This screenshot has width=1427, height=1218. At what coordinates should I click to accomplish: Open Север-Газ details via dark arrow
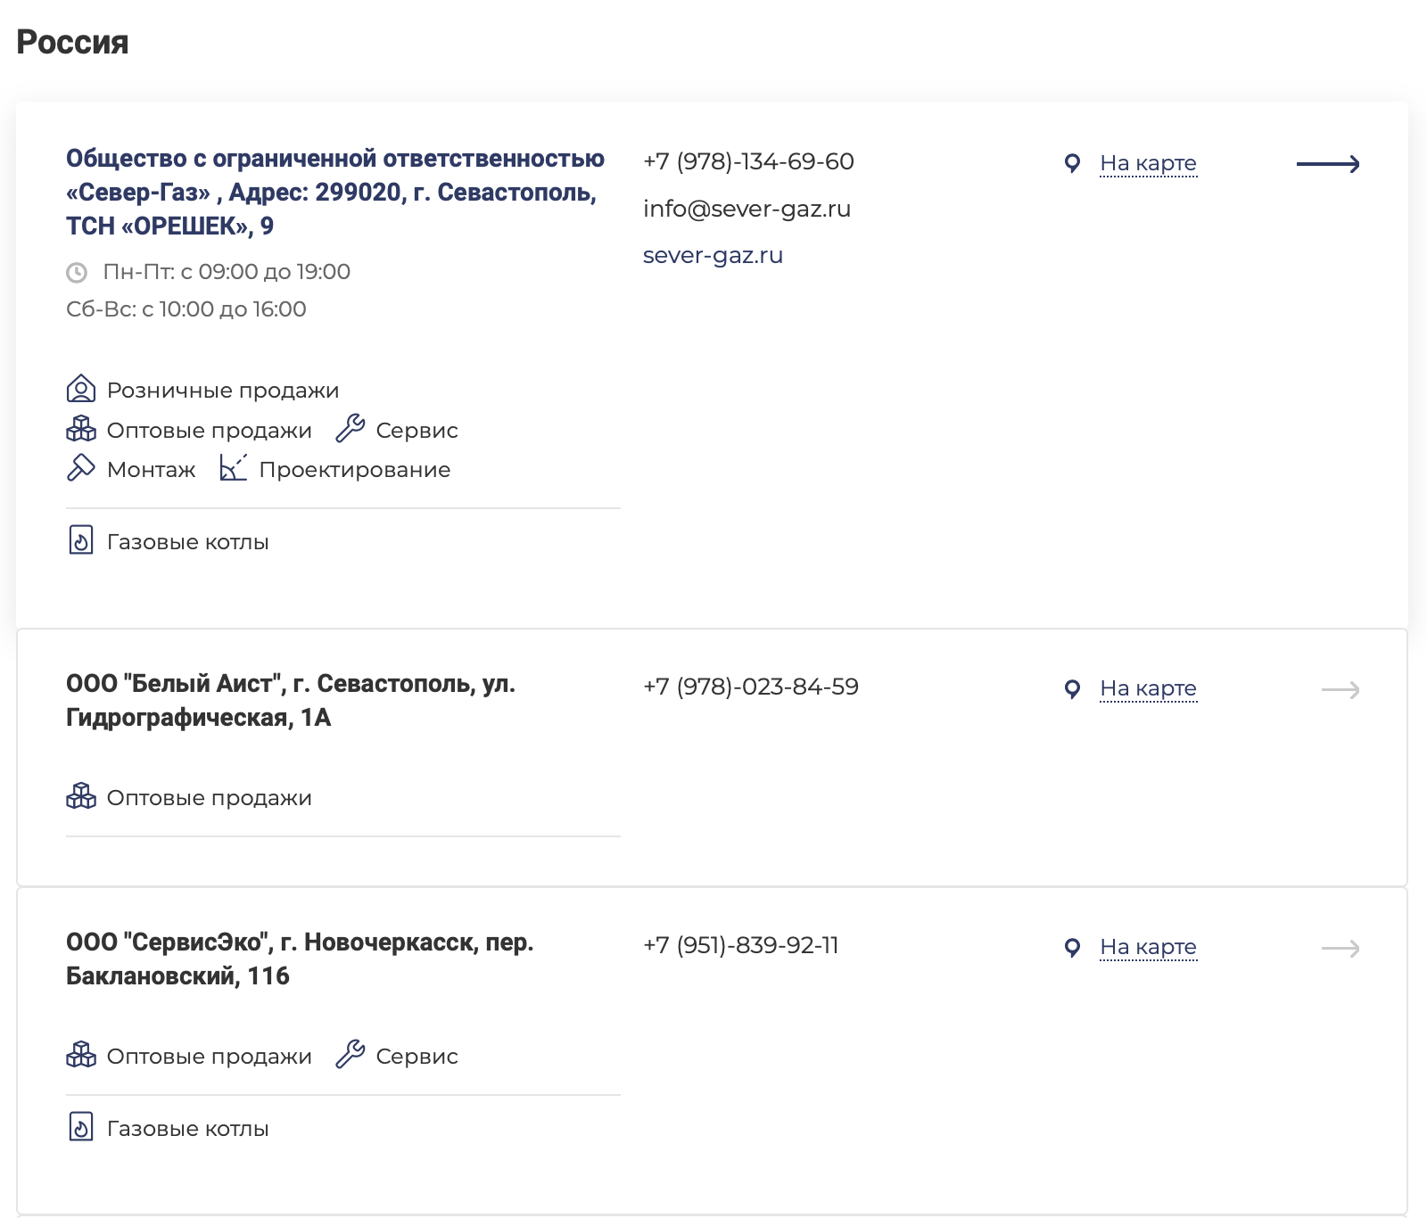pyautogui.click(x=1327, y=164)
